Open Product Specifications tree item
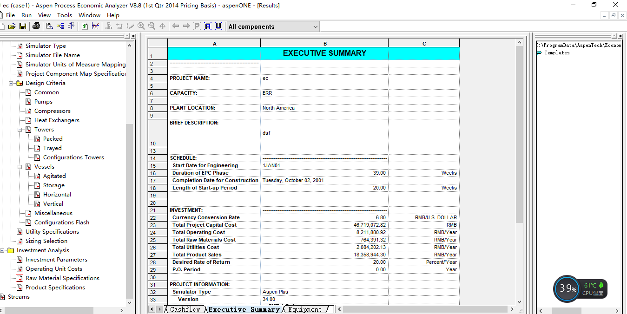 click(x=55, y=288)
